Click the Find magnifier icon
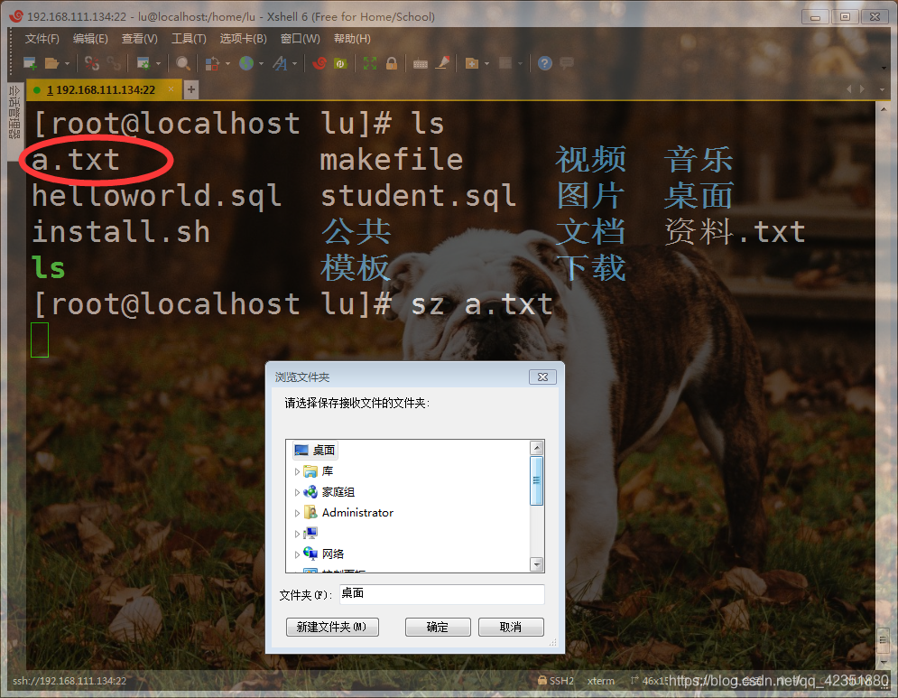This screenshot has height=698, width=898. click(x=182, y=63)
